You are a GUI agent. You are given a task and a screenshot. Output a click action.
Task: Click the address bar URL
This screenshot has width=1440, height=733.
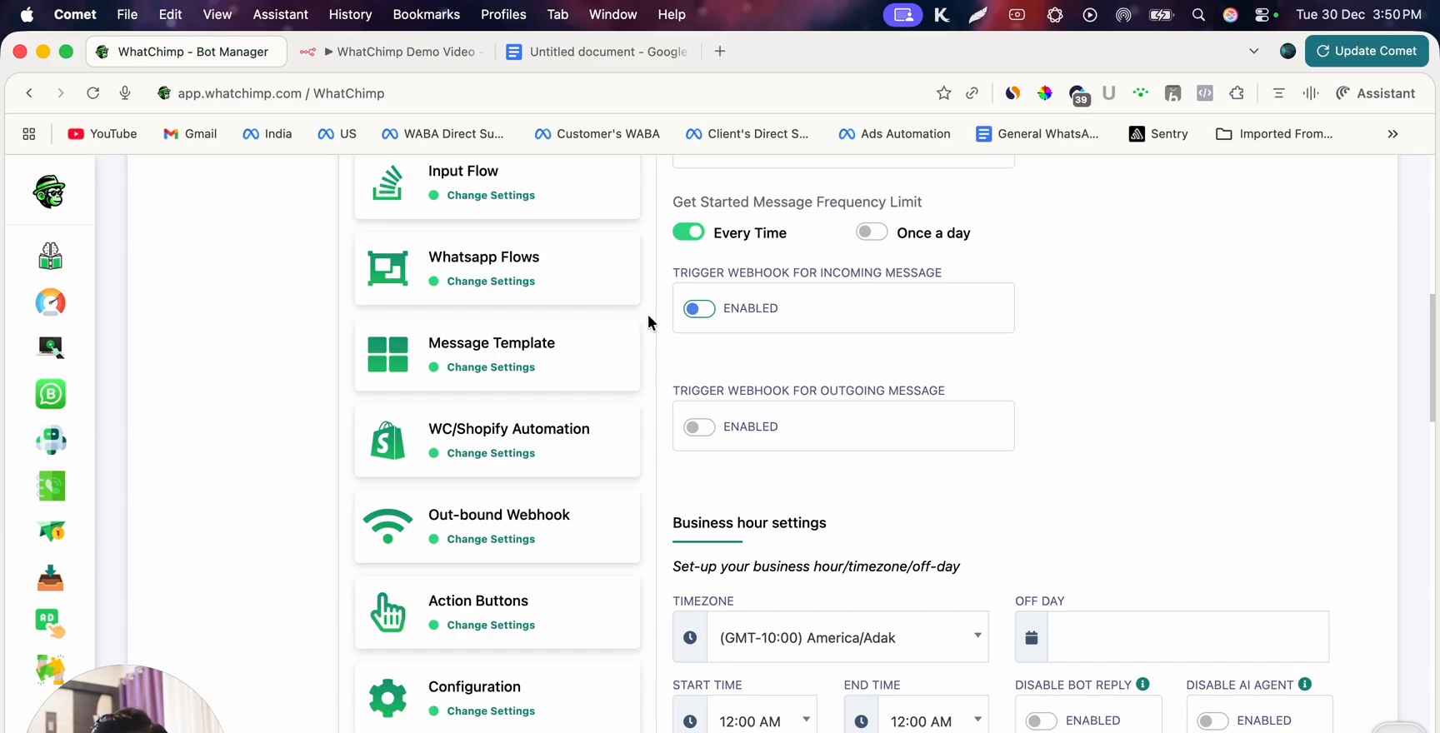point(281,93)
